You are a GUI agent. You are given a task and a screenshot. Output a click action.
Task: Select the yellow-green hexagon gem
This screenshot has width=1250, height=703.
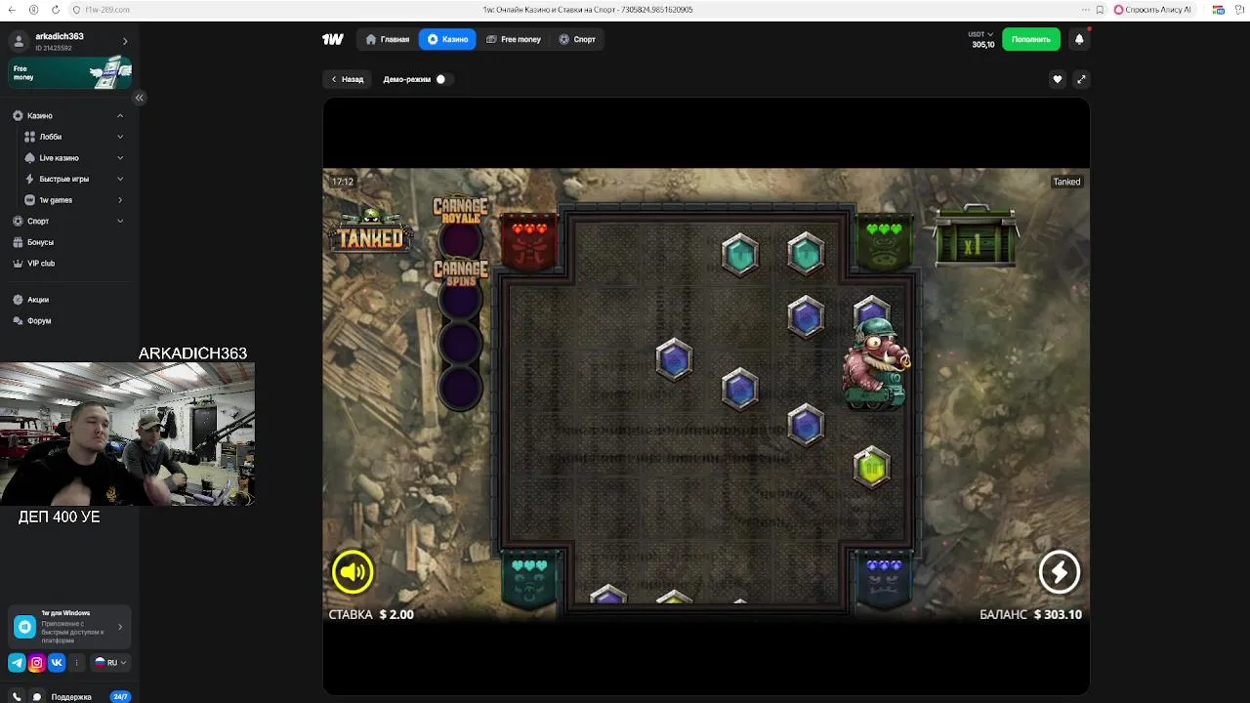point(871,468)
